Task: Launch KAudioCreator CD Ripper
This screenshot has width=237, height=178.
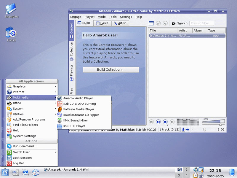Action: coord(84,115)
